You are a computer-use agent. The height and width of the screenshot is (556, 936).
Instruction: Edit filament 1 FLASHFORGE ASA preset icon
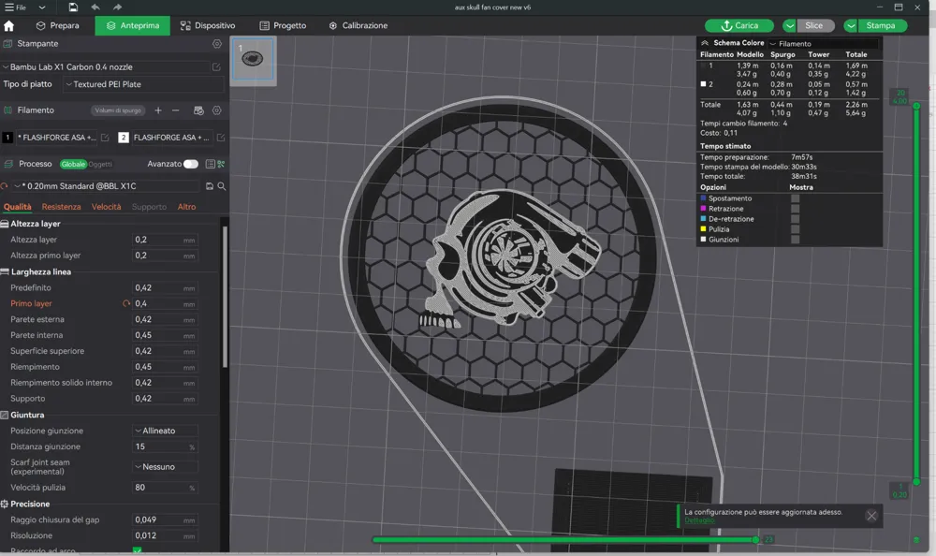click(105, 138)
